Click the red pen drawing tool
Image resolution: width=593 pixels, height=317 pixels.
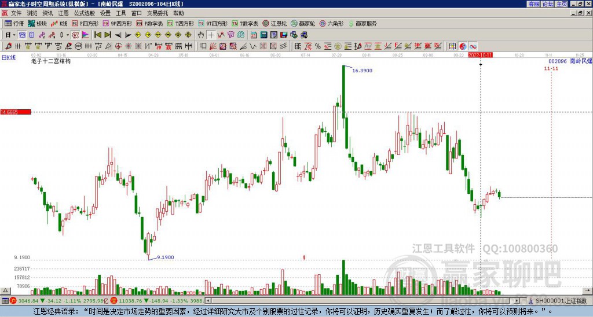[8, 46]
